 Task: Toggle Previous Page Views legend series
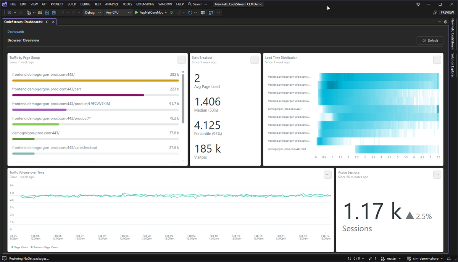pos(44,247)
